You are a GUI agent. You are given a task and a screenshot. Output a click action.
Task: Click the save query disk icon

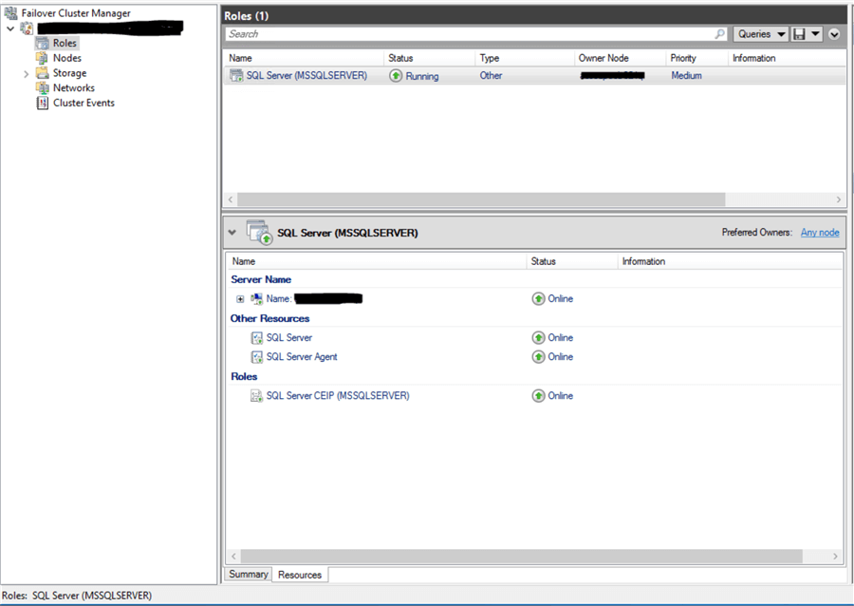coord(800,34)
